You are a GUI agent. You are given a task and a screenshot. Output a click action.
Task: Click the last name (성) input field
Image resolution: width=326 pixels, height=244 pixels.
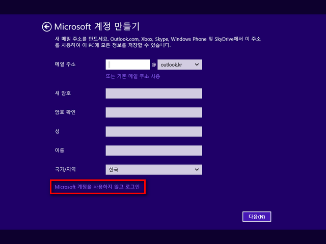click(154, 132)
